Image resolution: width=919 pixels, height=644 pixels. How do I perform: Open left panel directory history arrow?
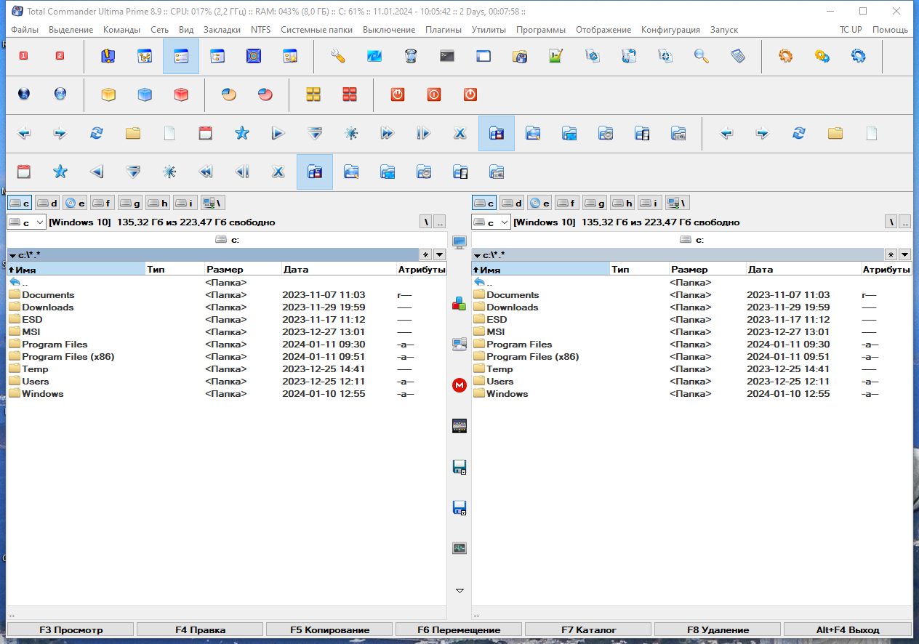[439, 254]
